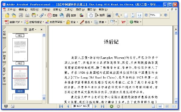The image size is (181, 112).
Task: Click the Save floppy disk icon
Action: pos(21,15)
